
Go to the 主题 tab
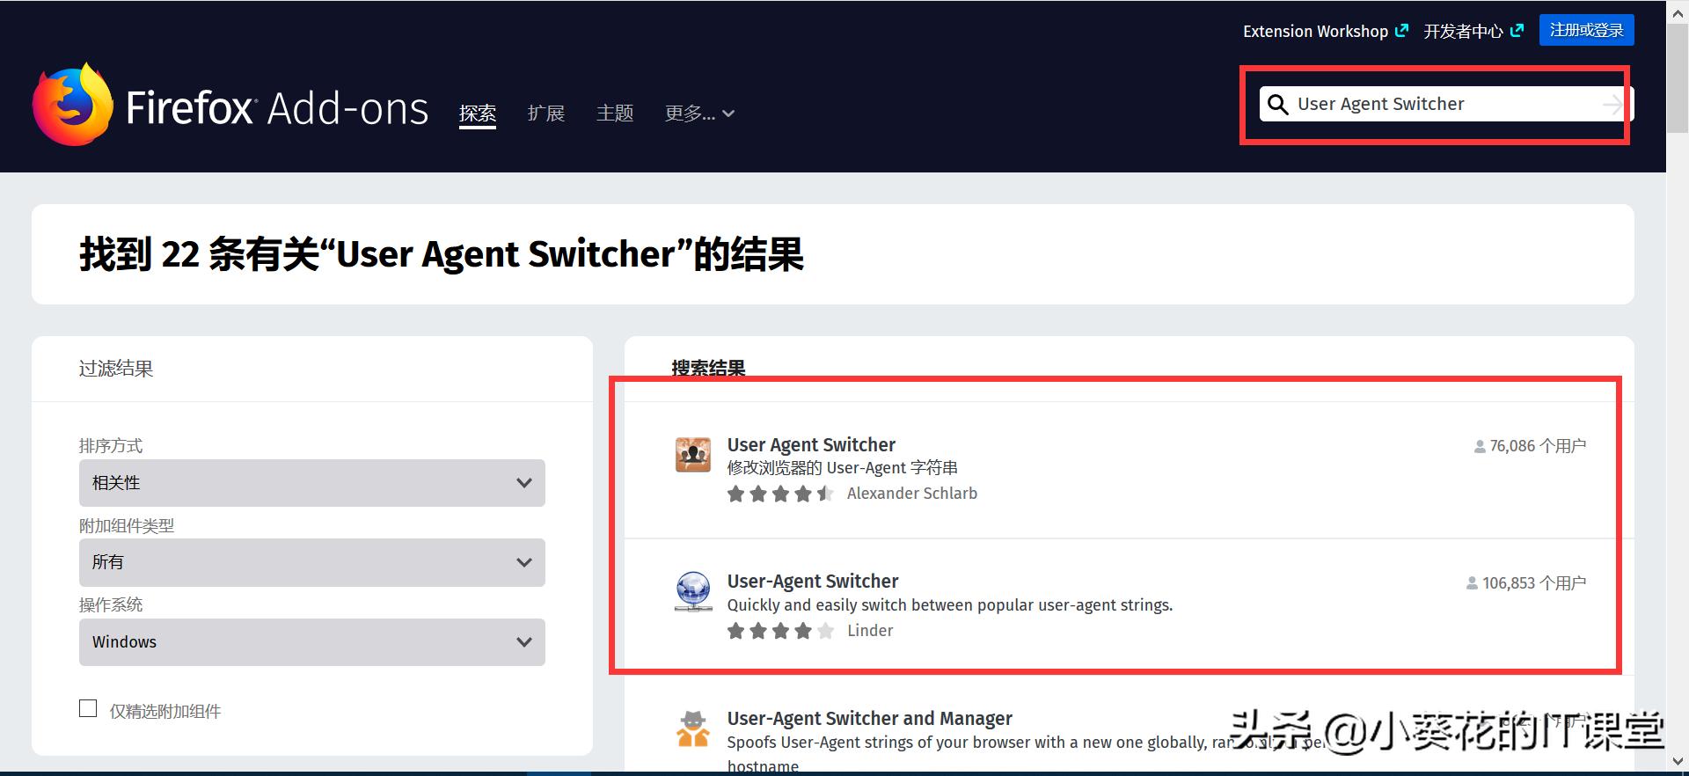[x=615, y=113]
